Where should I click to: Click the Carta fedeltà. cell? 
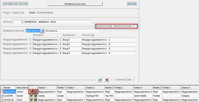coord(143,96)
